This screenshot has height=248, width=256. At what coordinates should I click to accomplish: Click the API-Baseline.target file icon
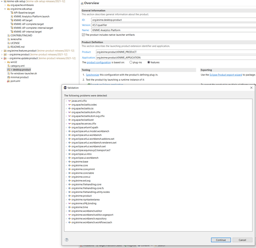pyautogui.click(x=12, y=12)
